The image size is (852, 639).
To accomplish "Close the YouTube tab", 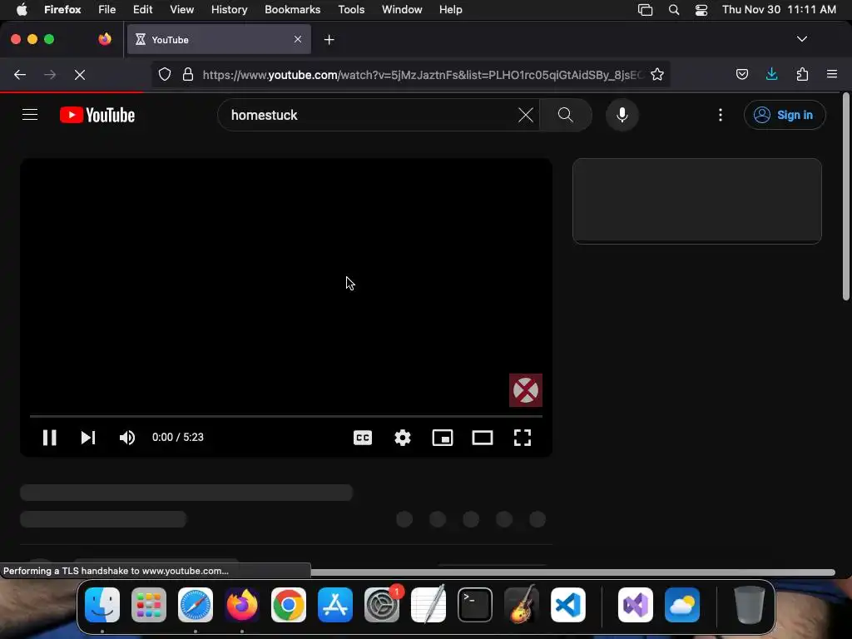I will pos(298,39).
